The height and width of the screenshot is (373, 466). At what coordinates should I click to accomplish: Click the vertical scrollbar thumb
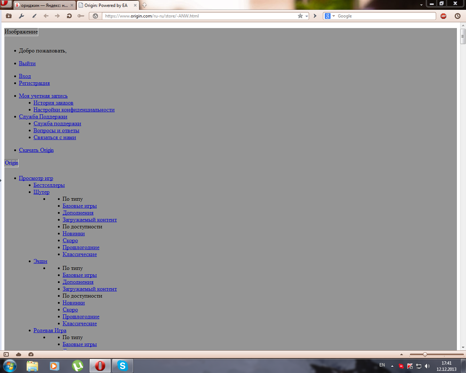click(x=463, y=36)
